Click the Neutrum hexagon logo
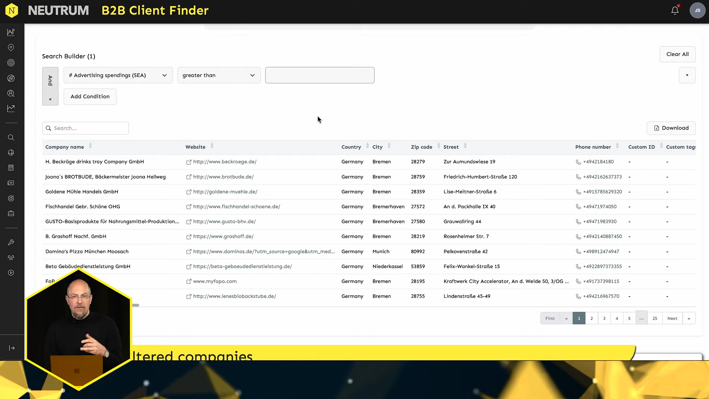Viewport: 709px width, 399px height. point(12,11)
